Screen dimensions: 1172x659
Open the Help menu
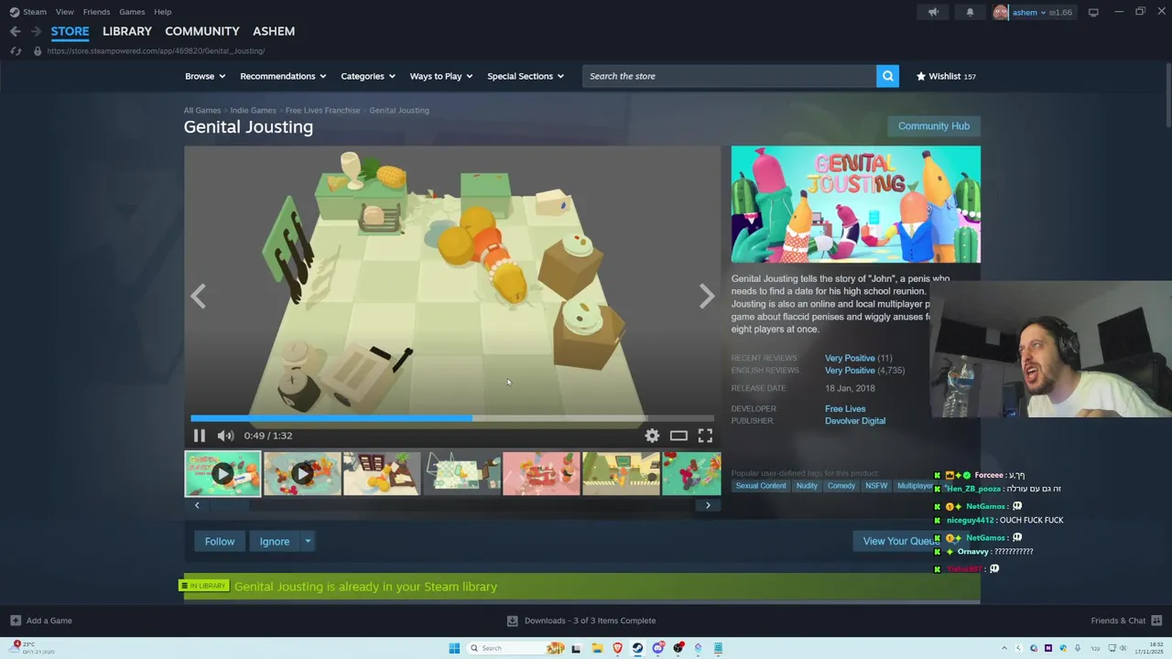pyautogui.click(x=163, y=12)
